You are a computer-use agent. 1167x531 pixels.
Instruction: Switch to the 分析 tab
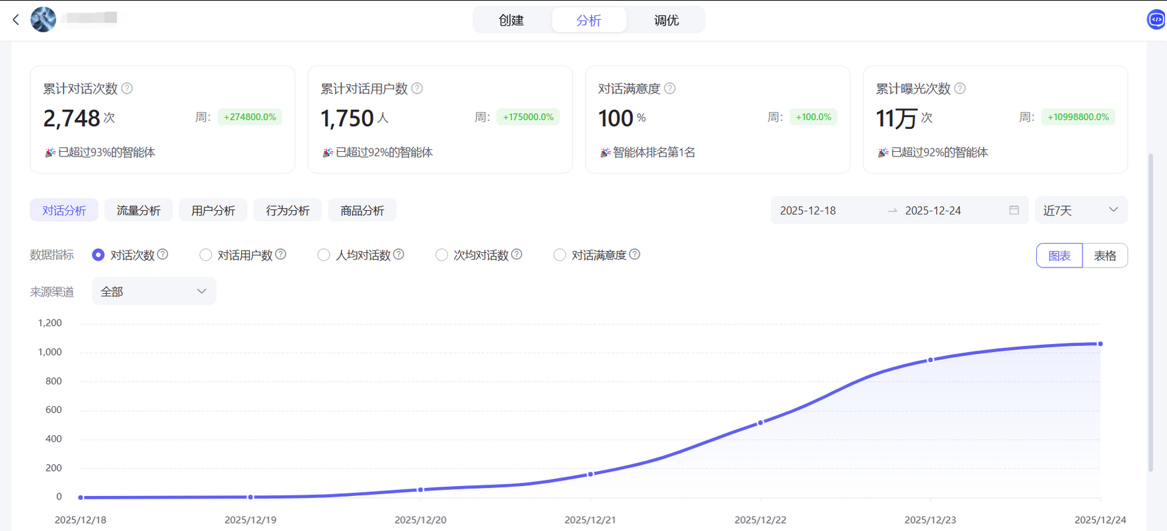[589, 20]
